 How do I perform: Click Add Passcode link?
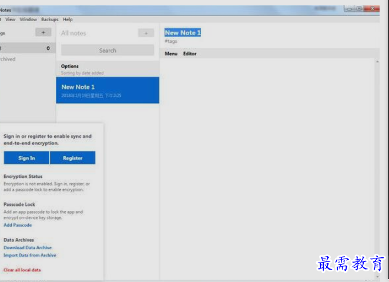pos(18,225)
